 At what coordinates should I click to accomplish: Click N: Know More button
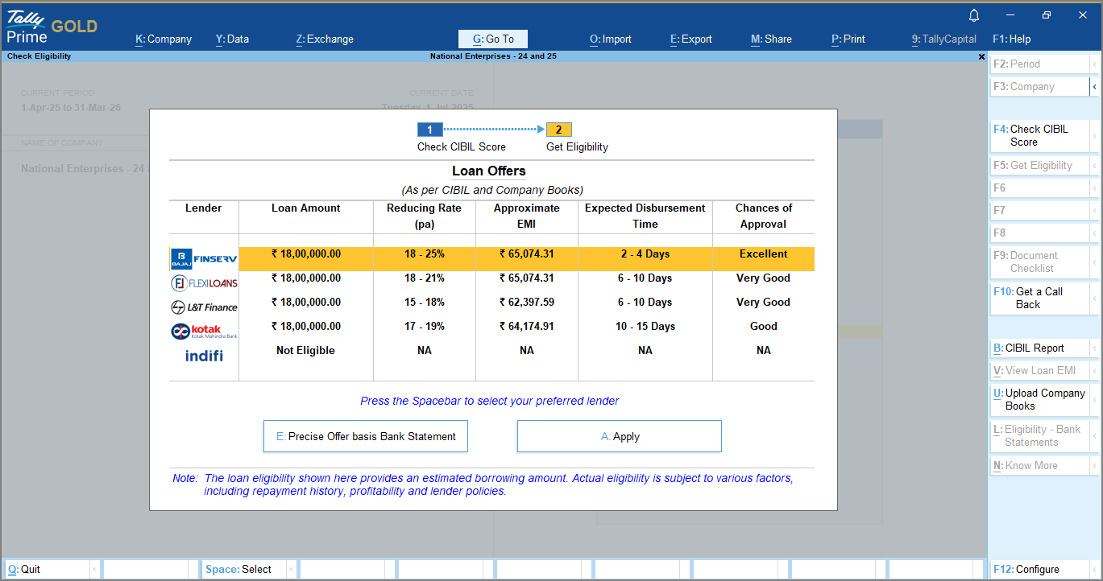(1040, 465)
